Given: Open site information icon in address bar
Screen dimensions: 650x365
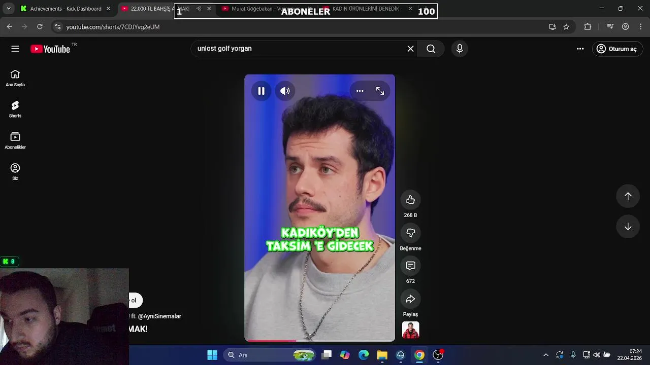Looking at the screenshot, I should [57, 27].
